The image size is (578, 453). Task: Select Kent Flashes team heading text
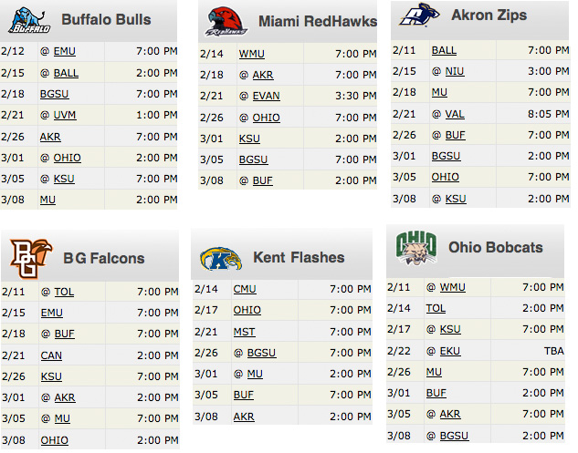pos(299,257)
